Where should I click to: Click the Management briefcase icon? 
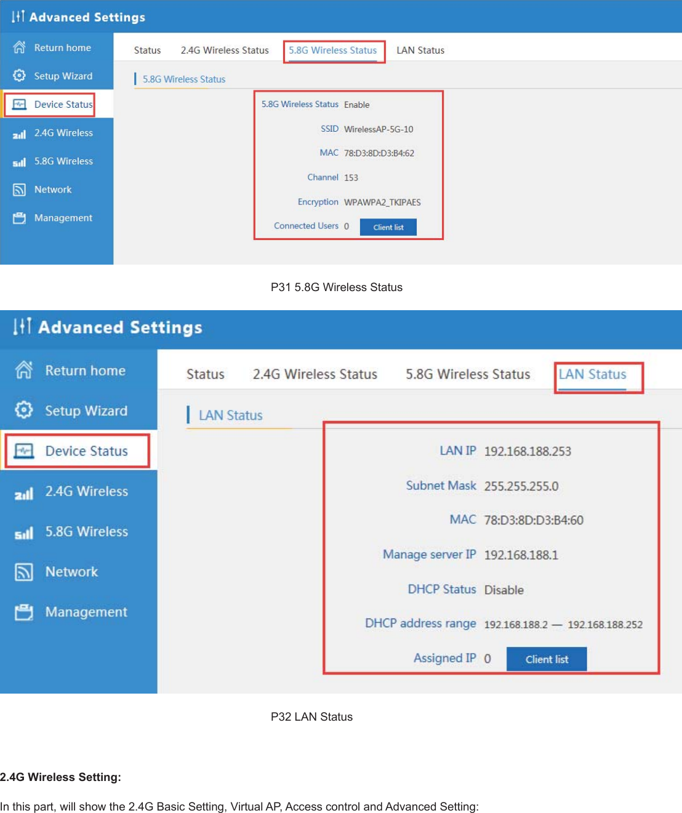click(20, 218)
